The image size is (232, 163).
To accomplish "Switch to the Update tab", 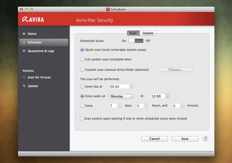I will click(x=148, y=33).
